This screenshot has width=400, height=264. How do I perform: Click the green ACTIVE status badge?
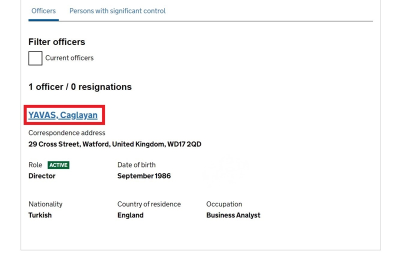pyautogui.click(x=58, y=165)
